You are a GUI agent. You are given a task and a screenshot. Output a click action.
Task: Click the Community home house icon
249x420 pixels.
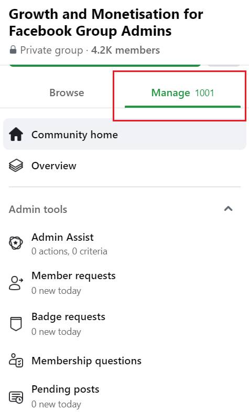(16, 134)
